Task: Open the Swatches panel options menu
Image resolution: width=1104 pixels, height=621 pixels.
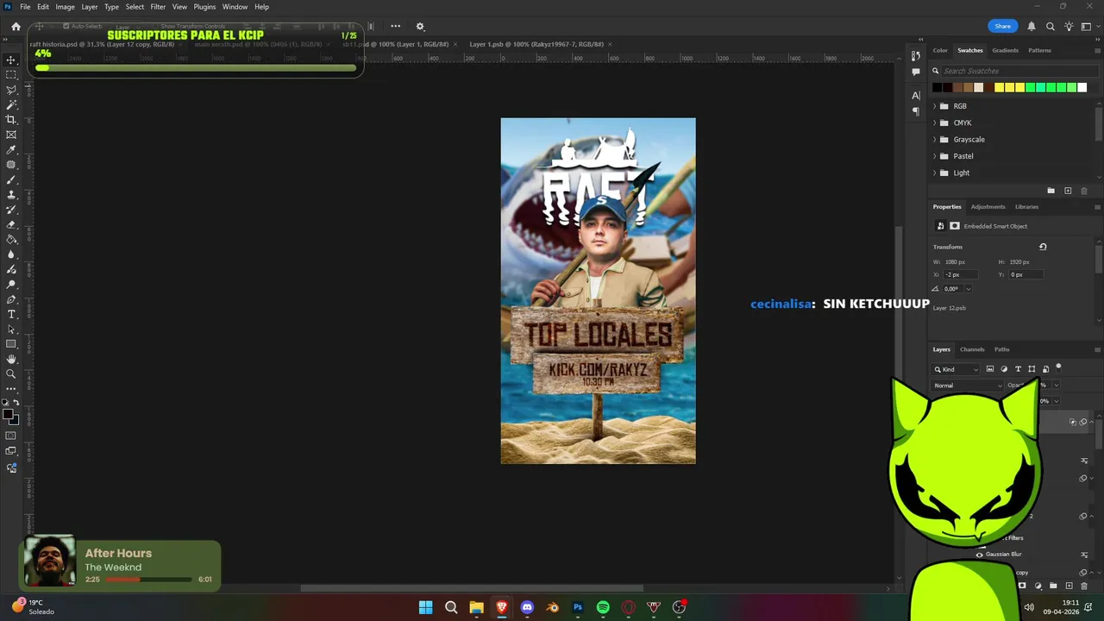Action: (1097, 50)
